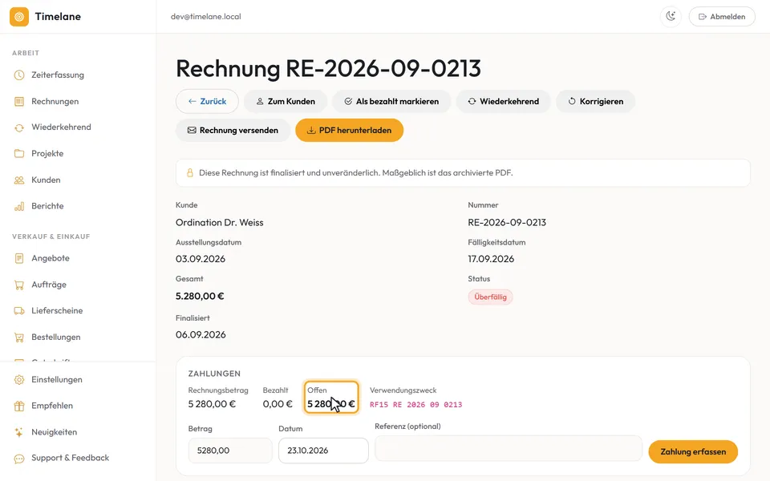Select Wiederkehrend in the sidebar
770x481 pixels.
pyautogui.click(x=62, y=127)
